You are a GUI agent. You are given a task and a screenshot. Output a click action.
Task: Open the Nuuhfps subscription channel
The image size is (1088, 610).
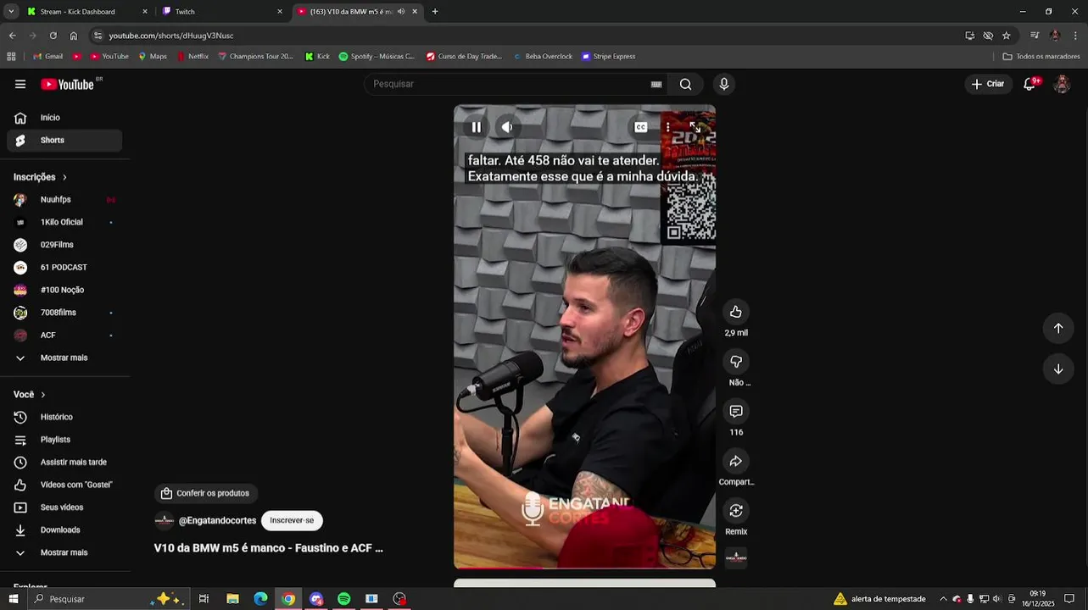pos(64,200)
